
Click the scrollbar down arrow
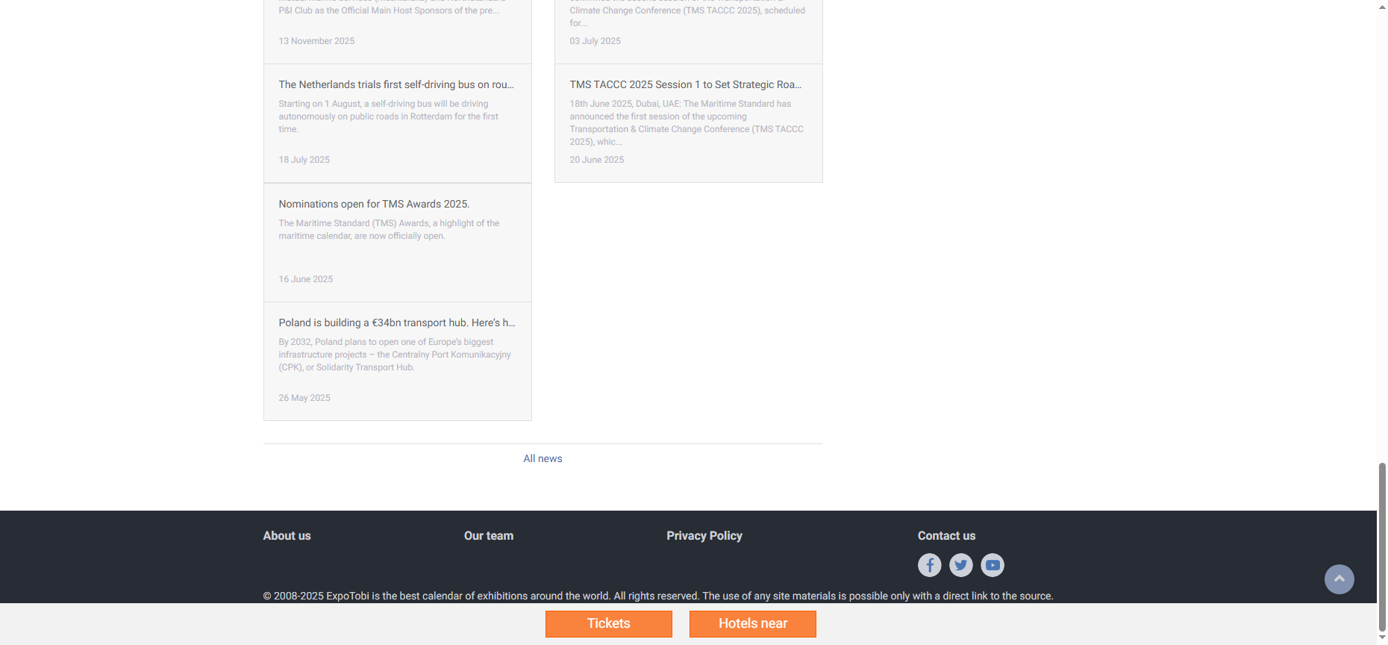(1382, 638)
